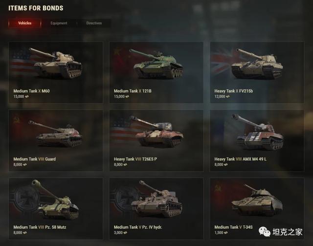Click the bonds icon beside FV215b's 12,000 price
Screen dimensions: 313x246
point(227,96)
